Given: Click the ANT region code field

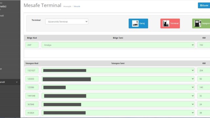Looking at the screenshot, I should [32, 45].
